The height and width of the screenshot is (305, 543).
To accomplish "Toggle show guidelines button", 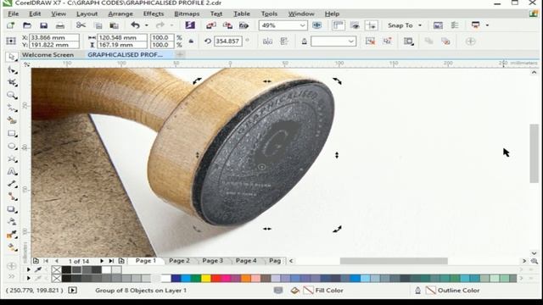I will 372,25.
